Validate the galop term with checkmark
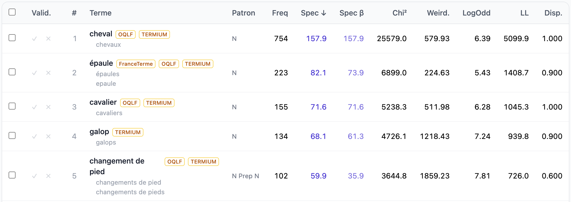This screenshot has width=571, height=202. [34, 137]
